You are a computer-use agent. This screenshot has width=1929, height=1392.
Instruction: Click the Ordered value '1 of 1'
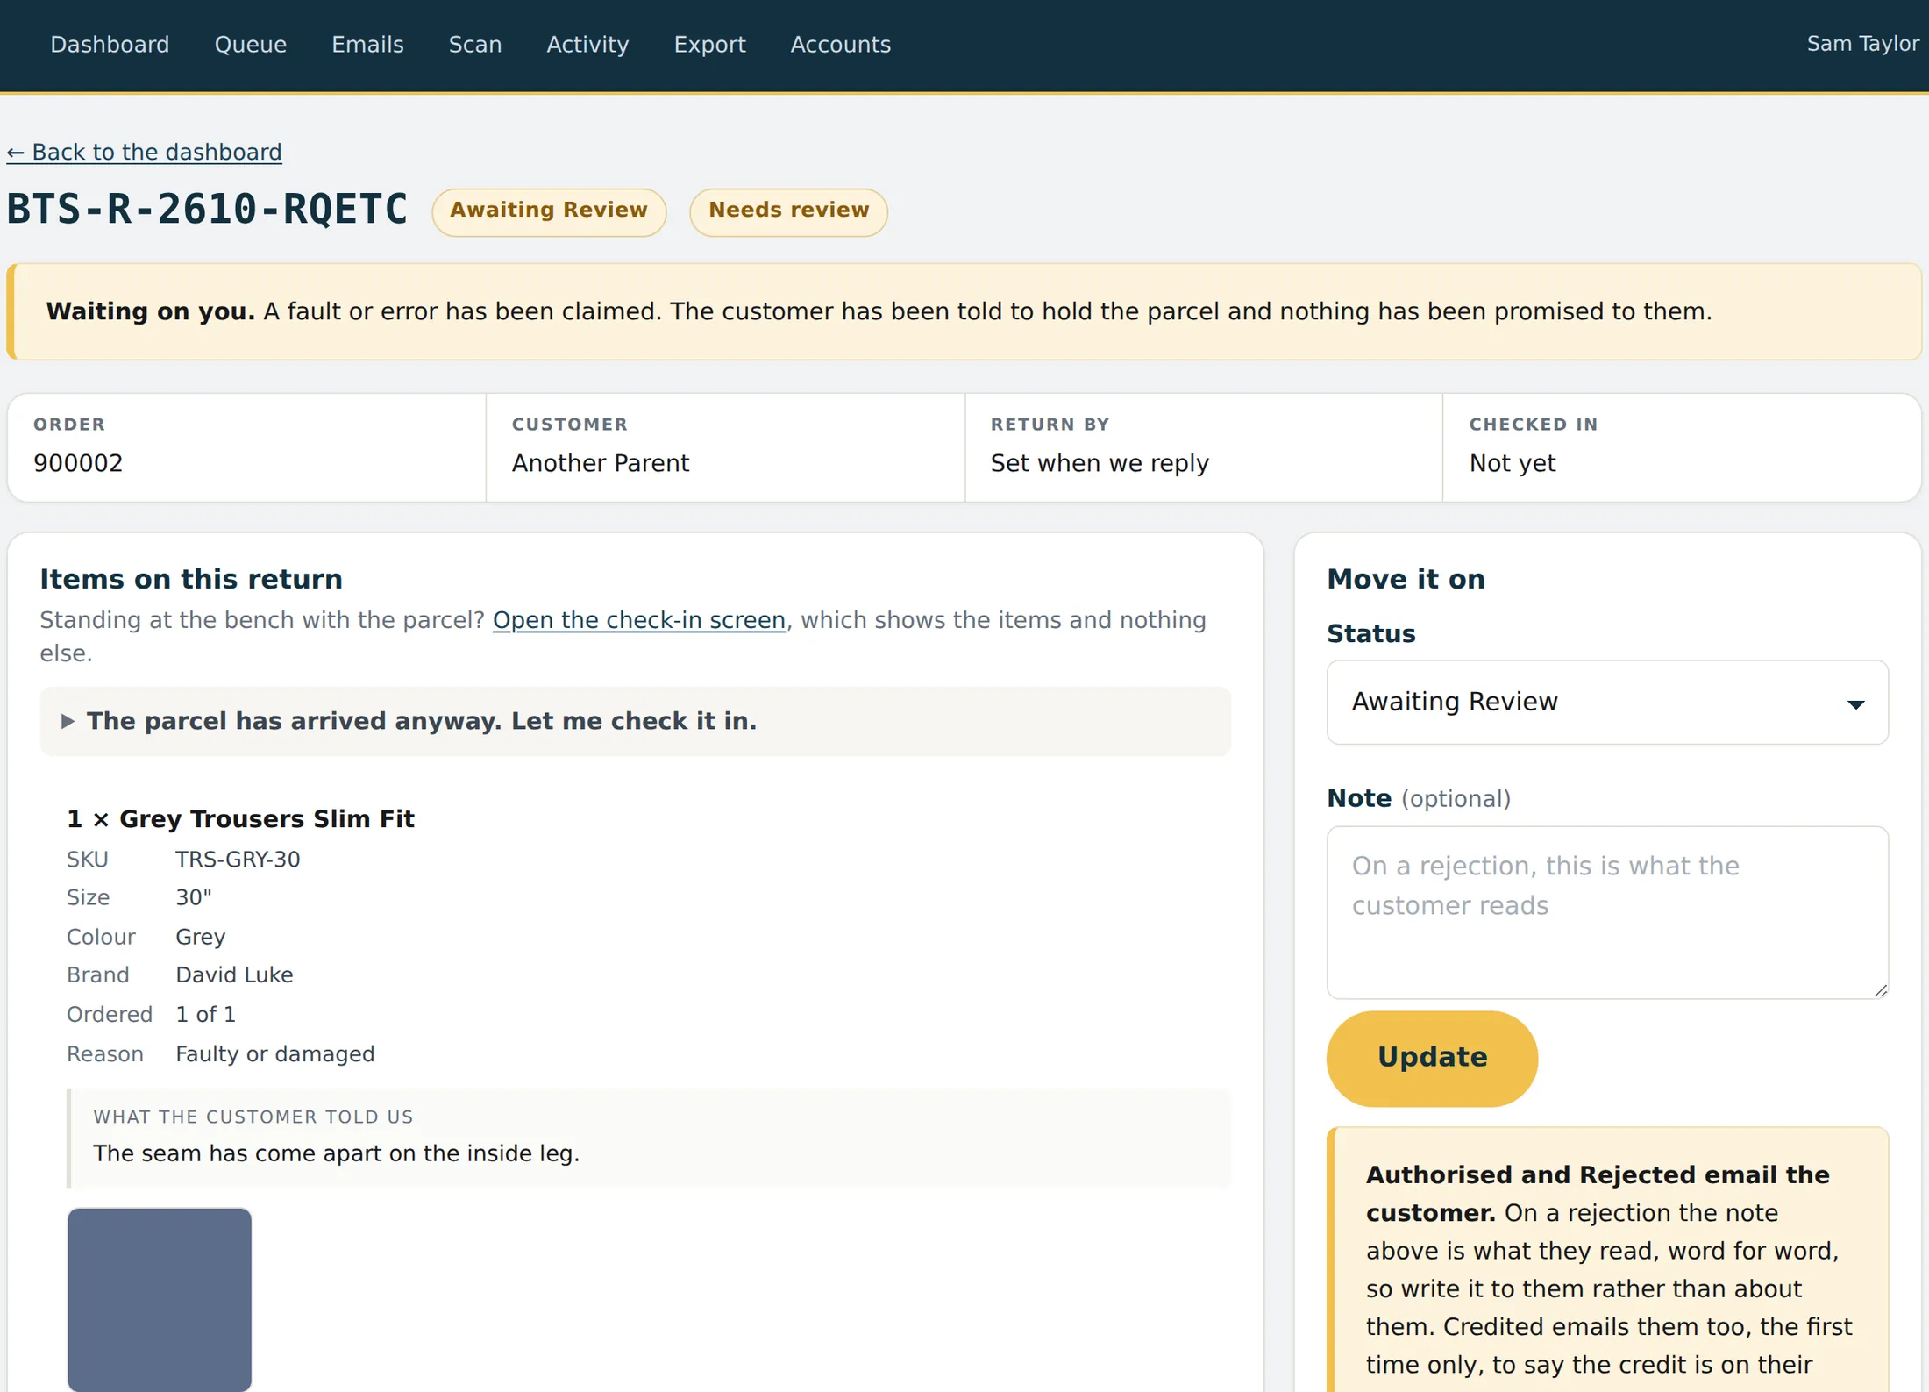pos(205,1015)
